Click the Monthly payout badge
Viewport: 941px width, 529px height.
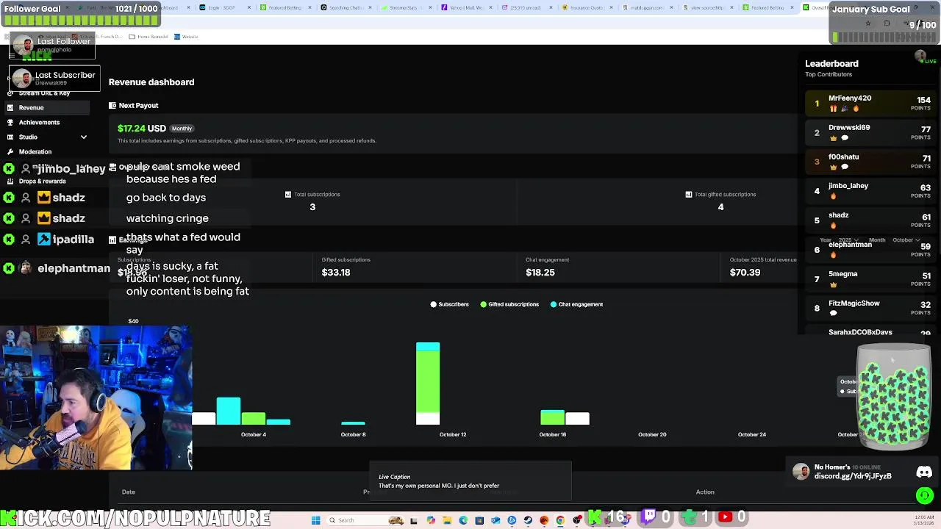pyautogui.click(x=182, y=129)
